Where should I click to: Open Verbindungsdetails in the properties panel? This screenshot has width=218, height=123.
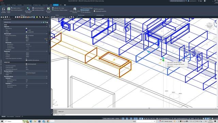click(31, 64)
